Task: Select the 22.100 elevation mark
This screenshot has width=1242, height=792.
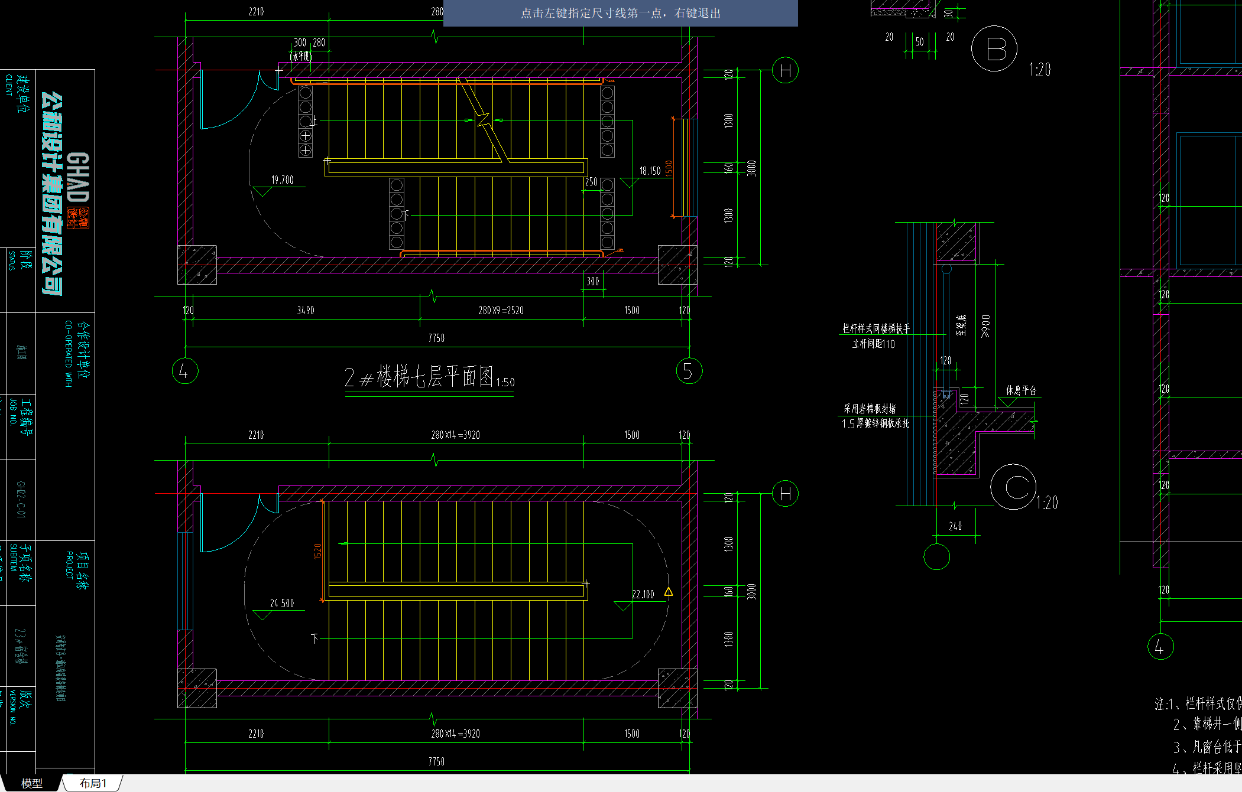Action: click(x=643, y=595)
